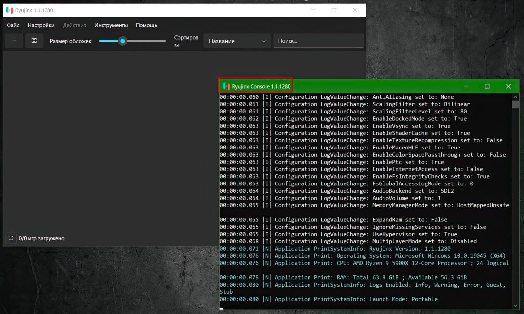The width and height of the screenshot is (524, 314).
Task: Close the Ryujinx Console window
Action: pos(508,86)
